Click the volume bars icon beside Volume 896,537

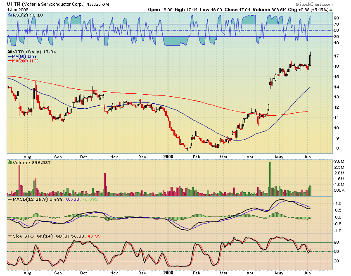9,162
